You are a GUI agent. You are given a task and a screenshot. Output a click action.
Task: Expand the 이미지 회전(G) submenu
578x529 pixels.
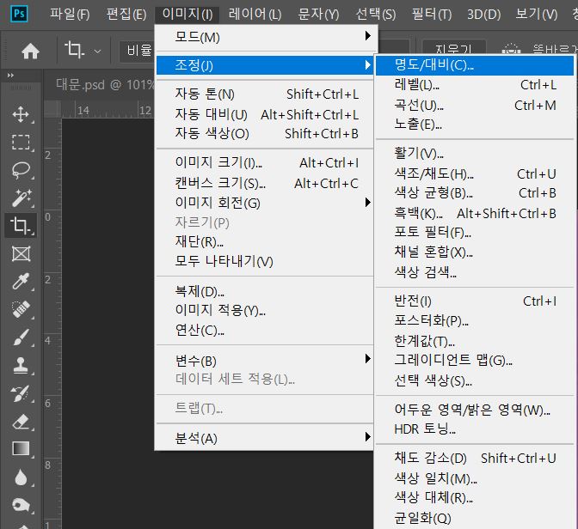point(266,203)
